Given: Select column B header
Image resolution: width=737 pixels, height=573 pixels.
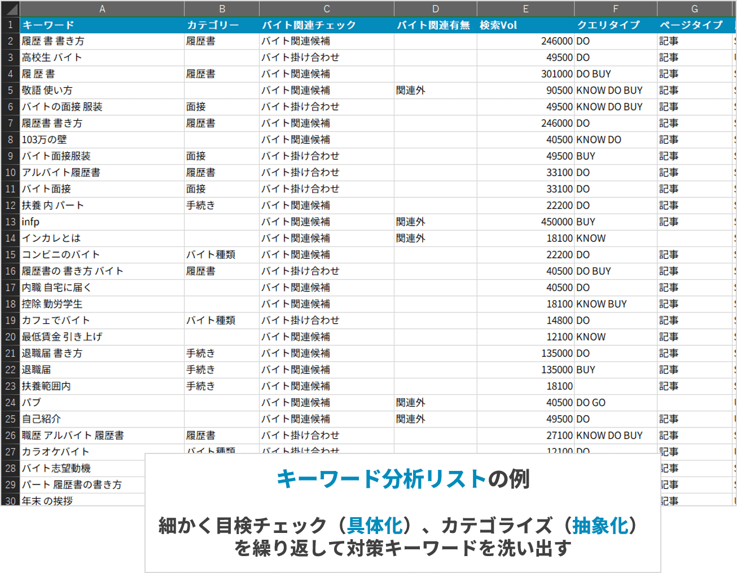Looking at the screenshot, I should (222, 9).
